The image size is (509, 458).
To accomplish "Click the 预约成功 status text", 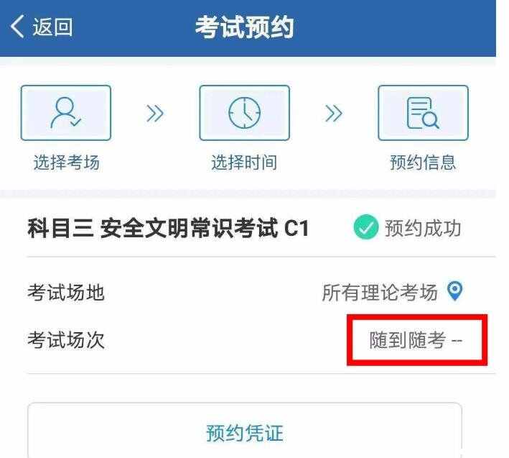I will 423,228.
